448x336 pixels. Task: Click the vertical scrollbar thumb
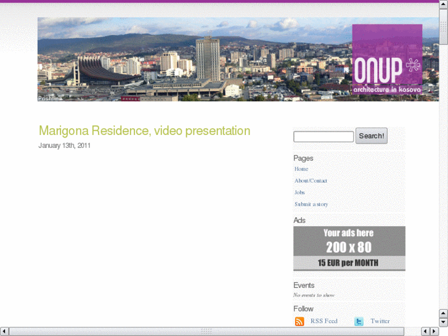[444, 27]
